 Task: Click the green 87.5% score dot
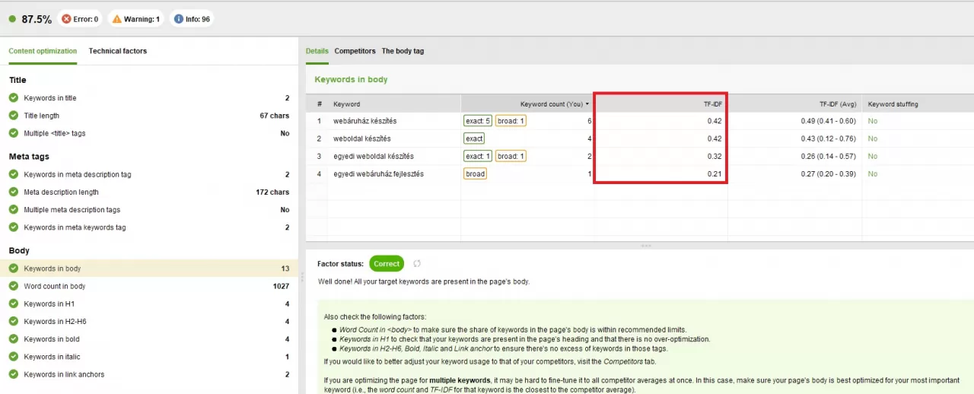click(x=12, y=19)
